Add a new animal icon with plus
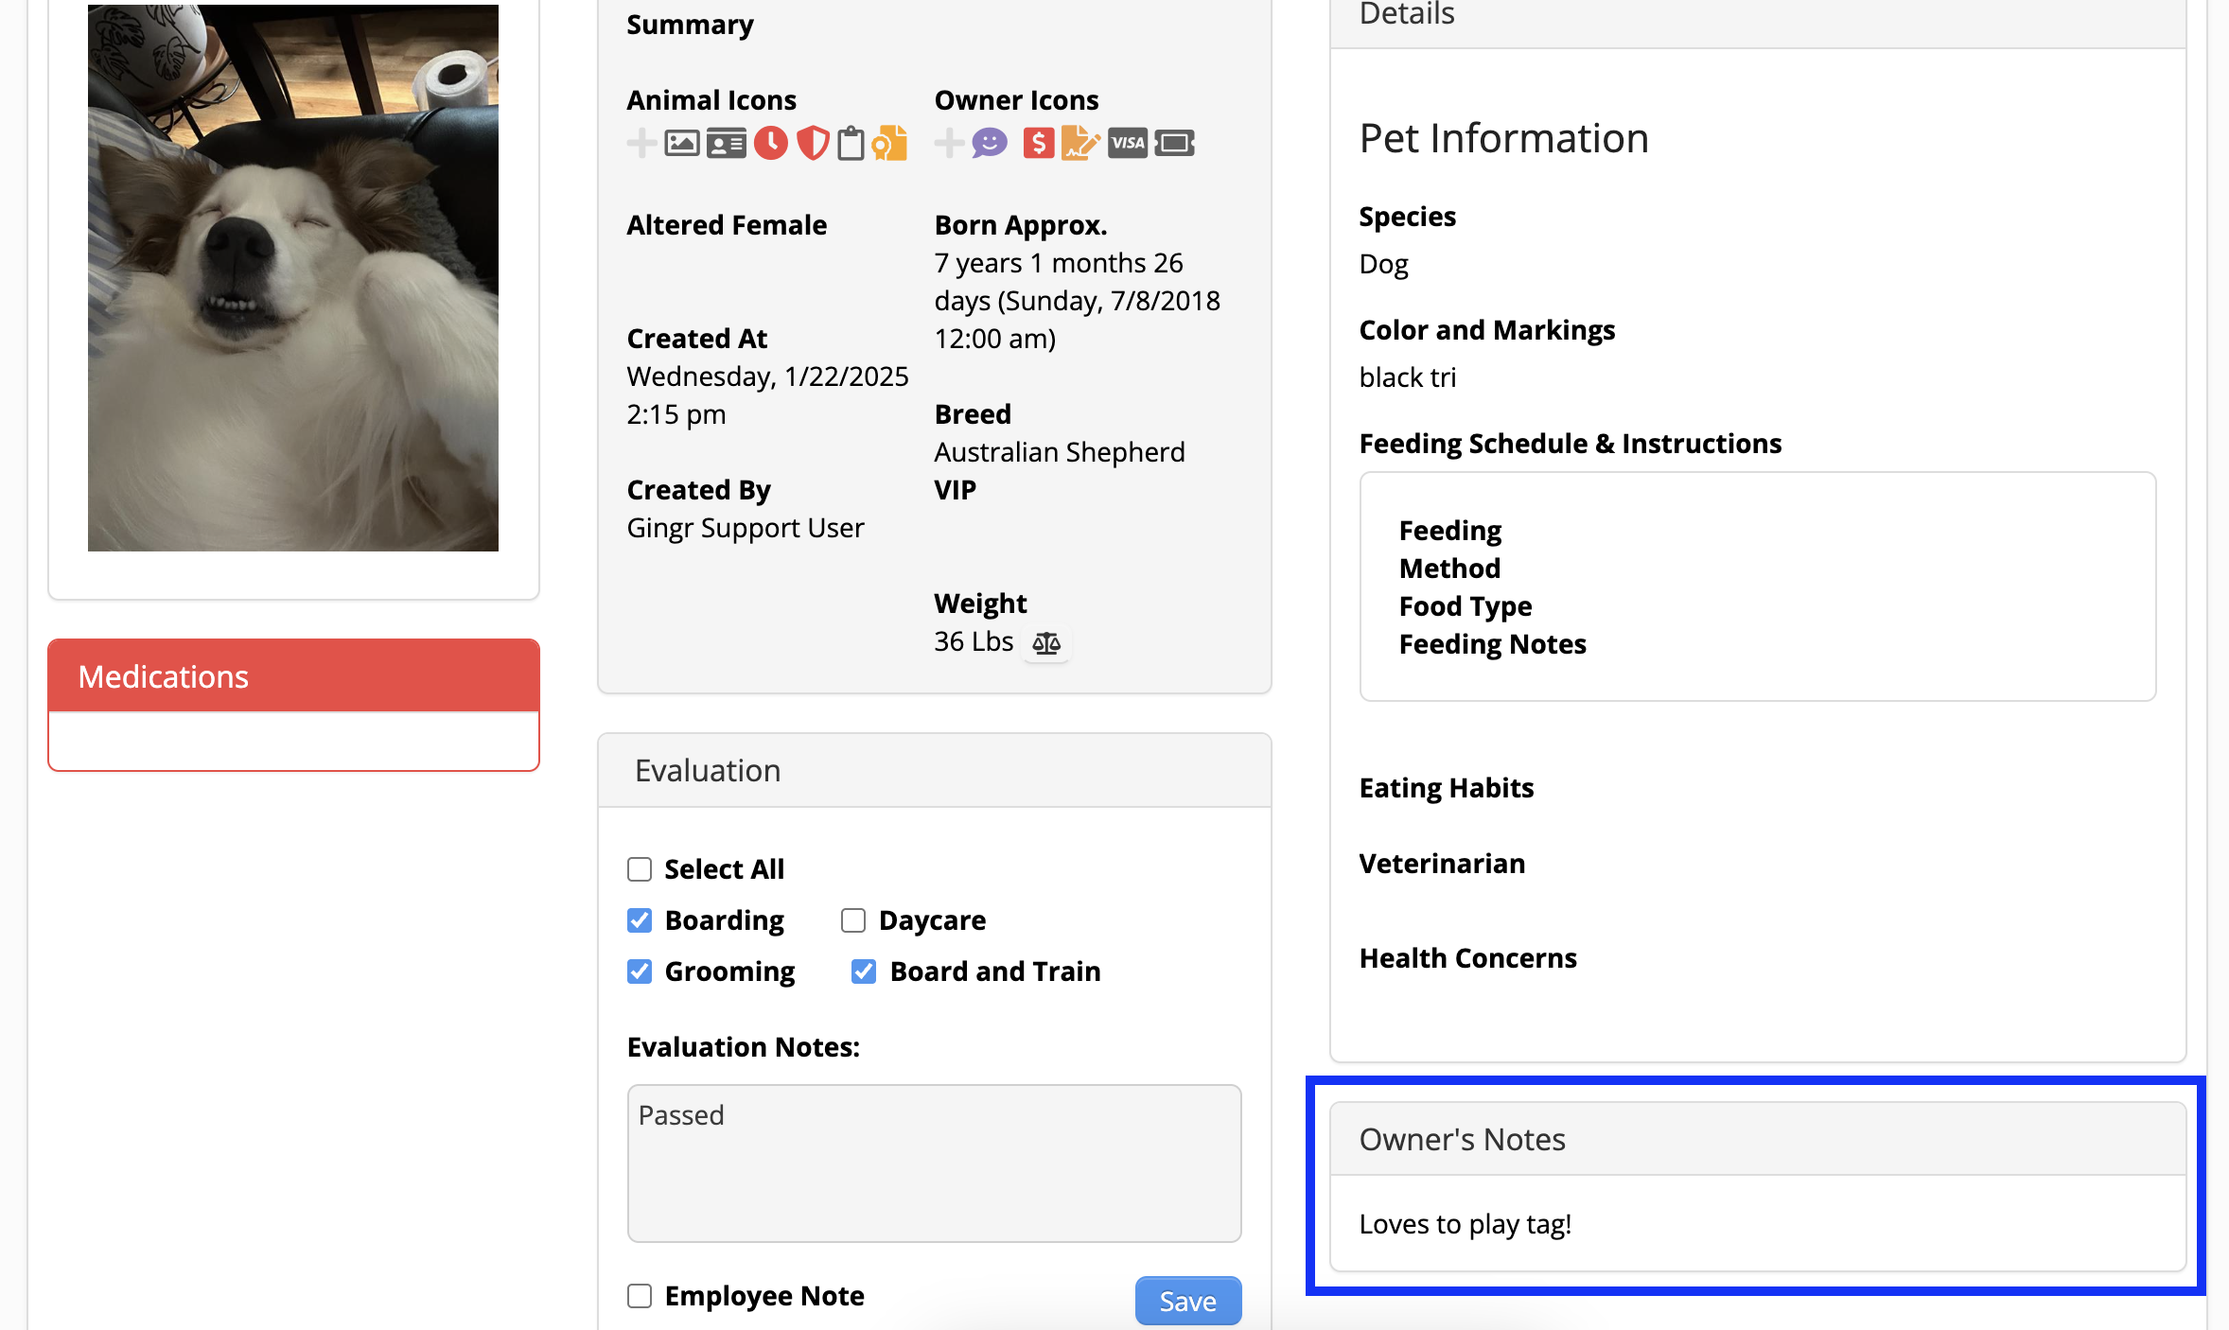The image size is (2229, 1330). pos(641,143)
